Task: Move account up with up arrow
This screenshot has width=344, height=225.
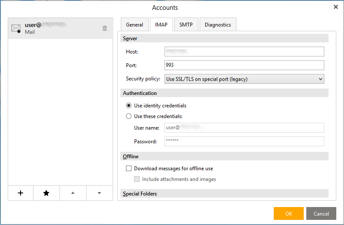Action: 73,193
